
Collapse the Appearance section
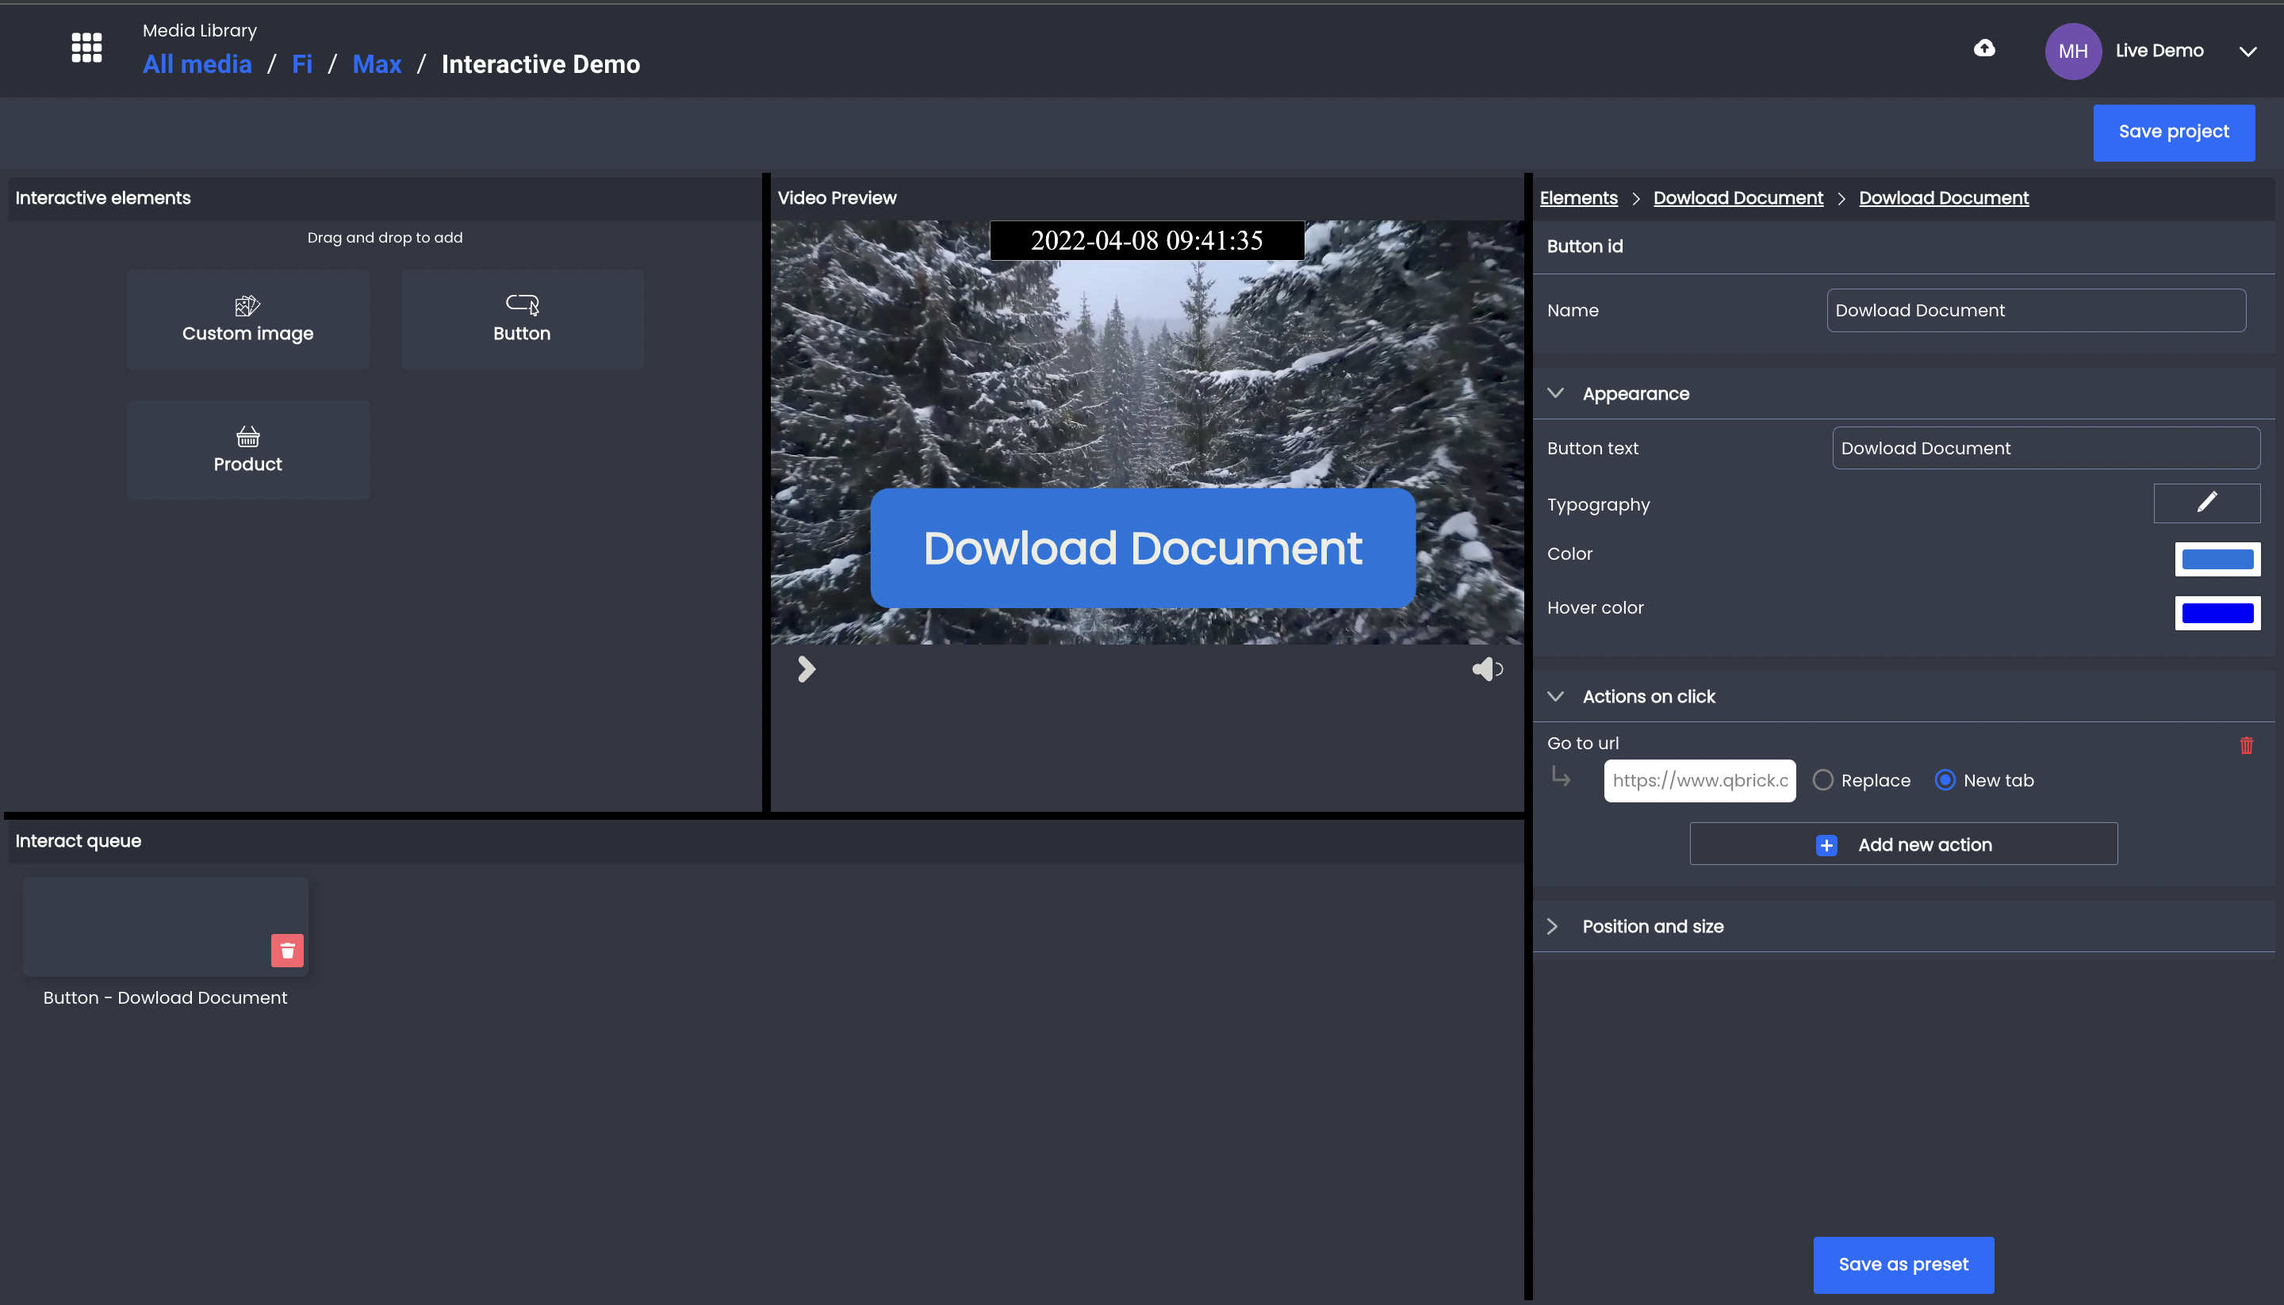[x=1555, y=393]
